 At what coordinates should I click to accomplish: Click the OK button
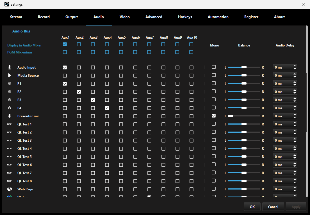252,207
